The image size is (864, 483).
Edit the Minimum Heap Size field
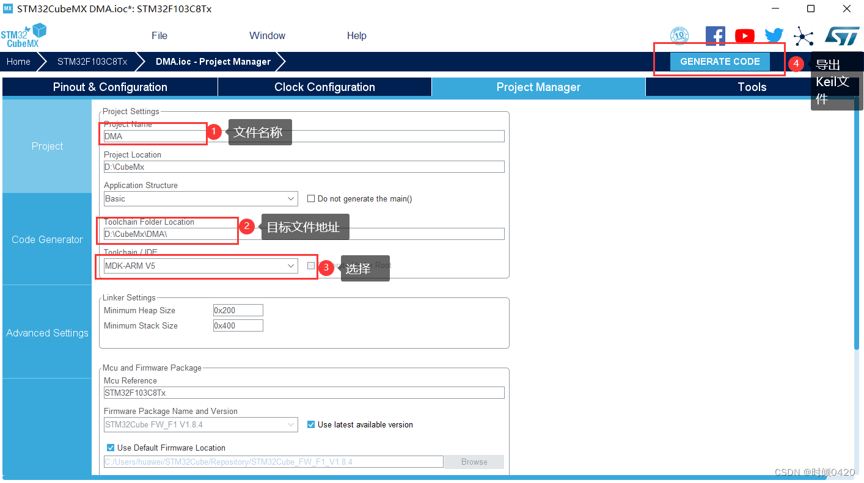(238, 310)
